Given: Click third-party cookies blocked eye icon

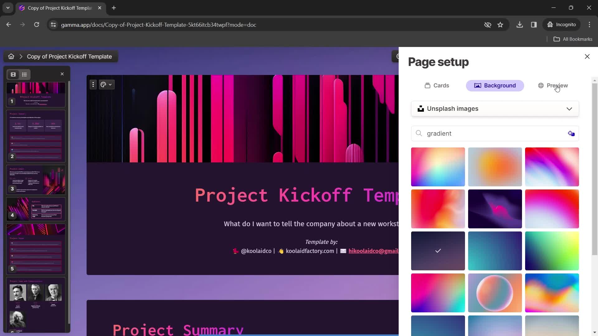Looking at the screenshot, I should (x=488, y=25).
